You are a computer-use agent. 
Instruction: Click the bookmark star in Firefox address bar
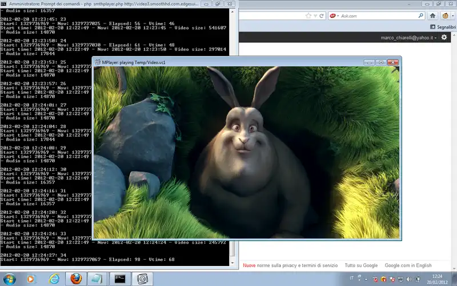point(308,16)
